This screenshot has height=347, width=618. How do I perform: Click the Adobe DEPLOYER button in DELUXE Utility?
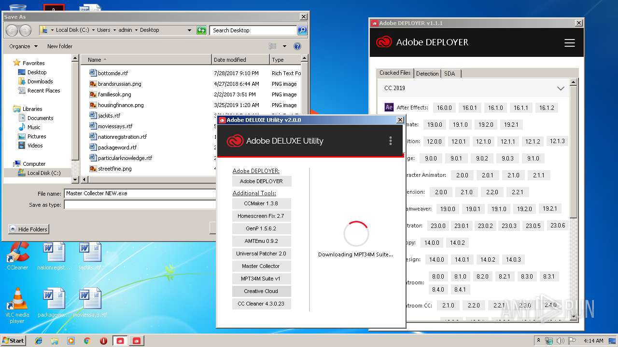[261, 181]
